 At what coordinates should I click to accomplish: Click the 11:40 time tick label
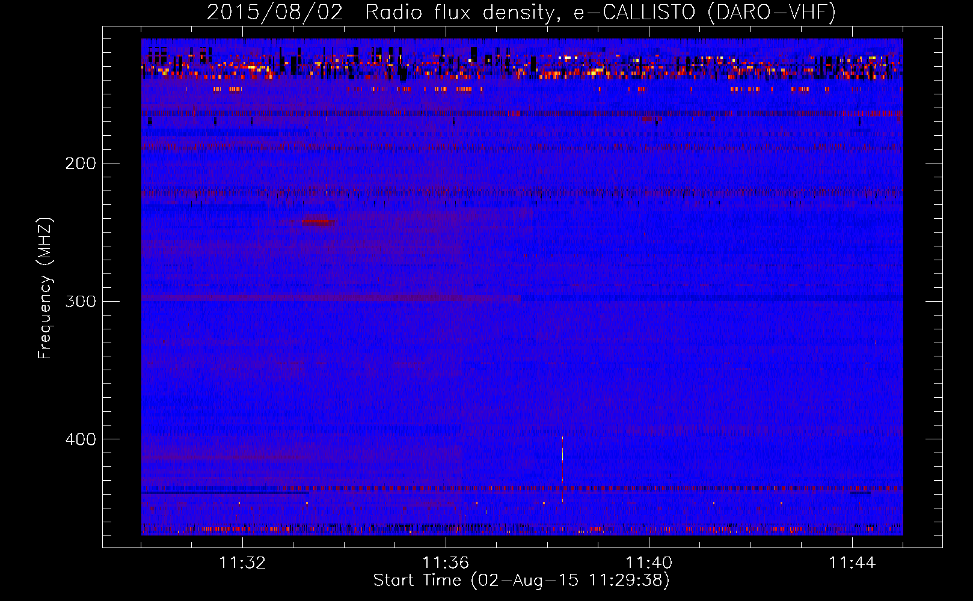click(x=649, y=563)
